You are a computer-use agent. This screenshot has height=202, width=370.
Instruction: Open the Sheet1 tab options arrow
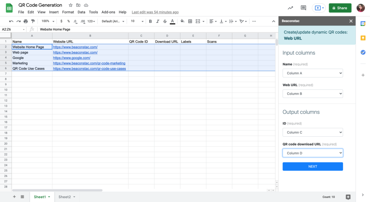coord(49,197)
